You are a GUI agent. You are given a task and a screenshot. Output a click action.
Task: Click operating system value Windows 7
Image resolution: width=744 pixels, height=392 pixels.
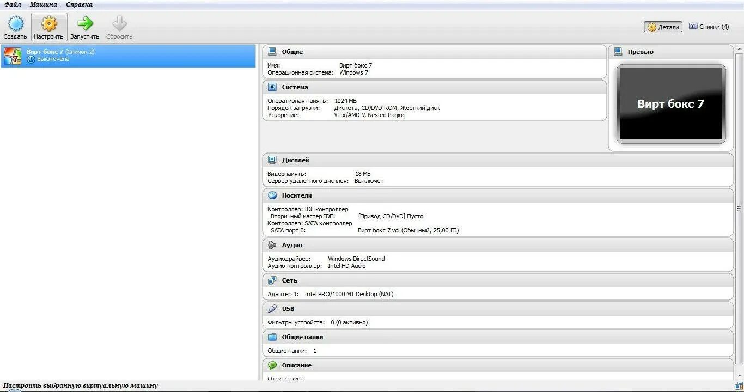[x=353, y=72]
